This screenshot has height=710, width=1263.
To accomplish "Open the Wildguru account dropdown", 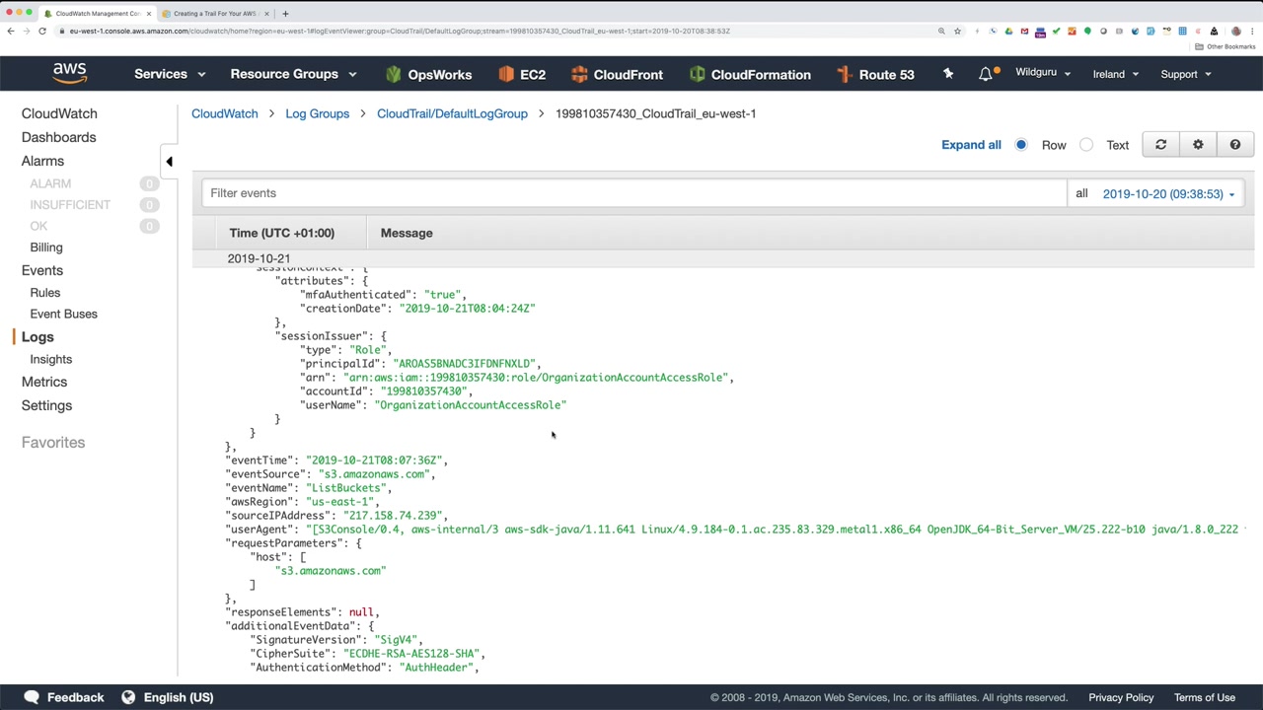I will pos(1043,73).
